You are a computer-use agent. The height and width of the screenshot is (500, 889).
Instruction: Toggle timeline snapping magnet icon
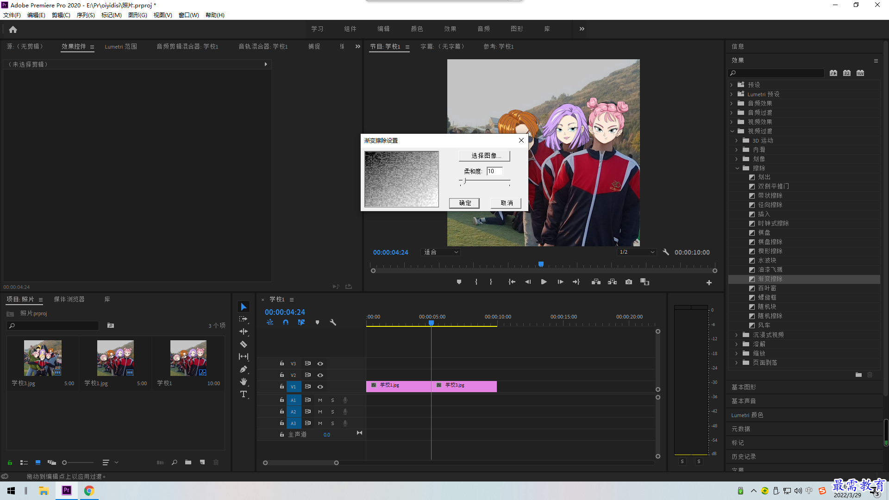[286, 322]
